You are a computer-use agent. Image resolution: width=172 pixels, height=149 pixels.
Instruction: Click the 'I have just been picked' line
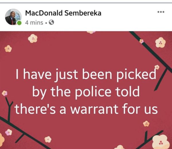pyautogui.click(x=86, y=74)
